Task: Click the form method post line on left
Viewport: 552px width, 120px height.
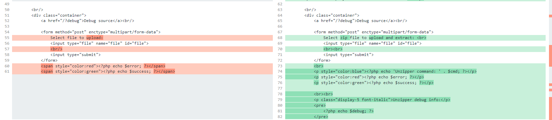Action: pyautogui.click(x=101, y=32)
